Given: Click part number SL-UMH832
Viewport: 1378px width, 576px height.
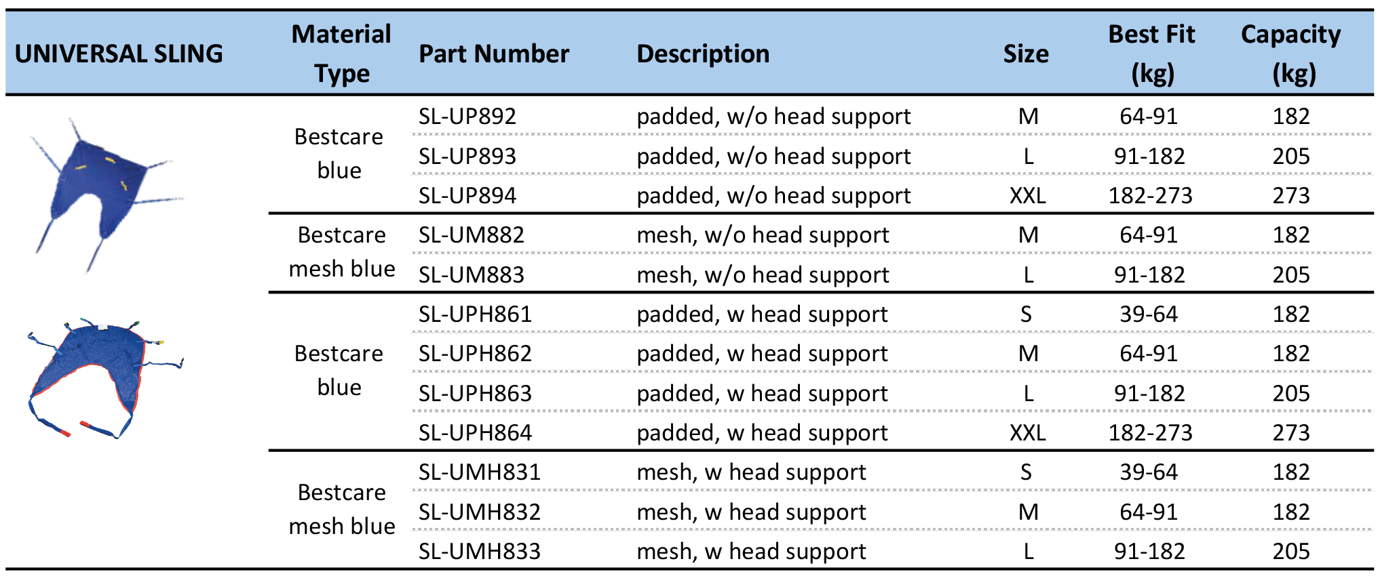Looking at the screenshot, I should [x=480, y=512].
